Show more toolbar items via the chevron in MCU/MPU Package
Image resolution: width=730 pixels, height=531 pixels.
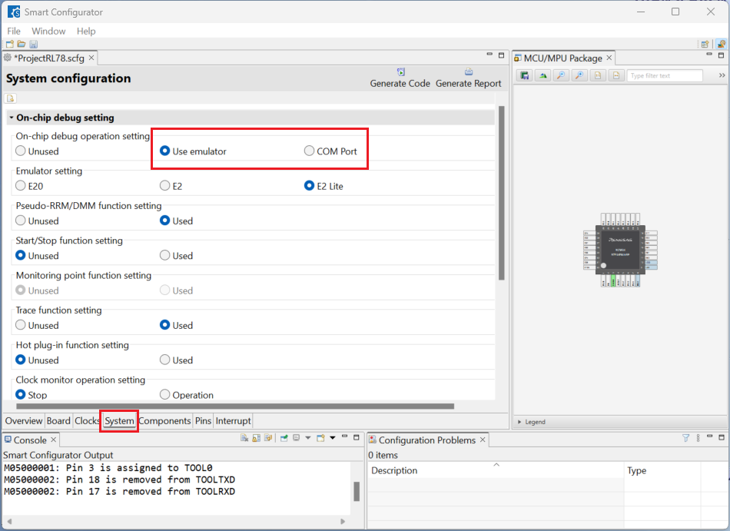pyautogui.click(x=722, y=75)
